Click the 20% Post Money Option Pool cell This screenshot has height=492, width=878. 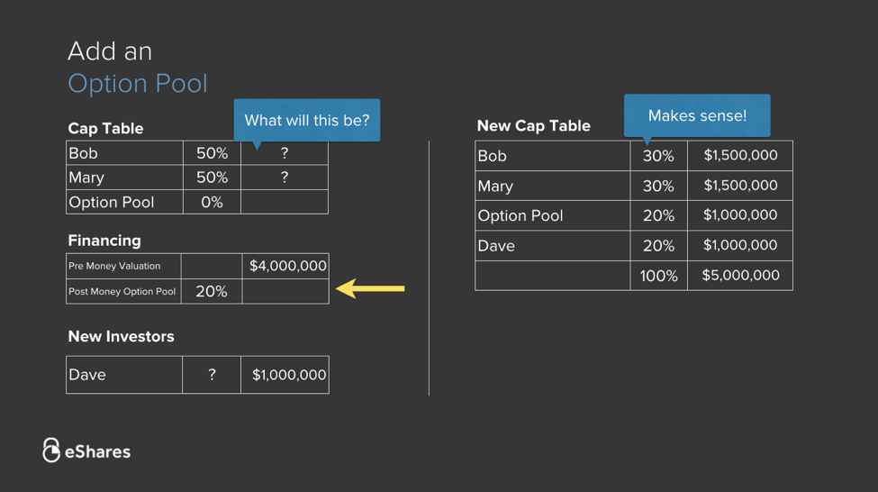(x=212, y=291)
